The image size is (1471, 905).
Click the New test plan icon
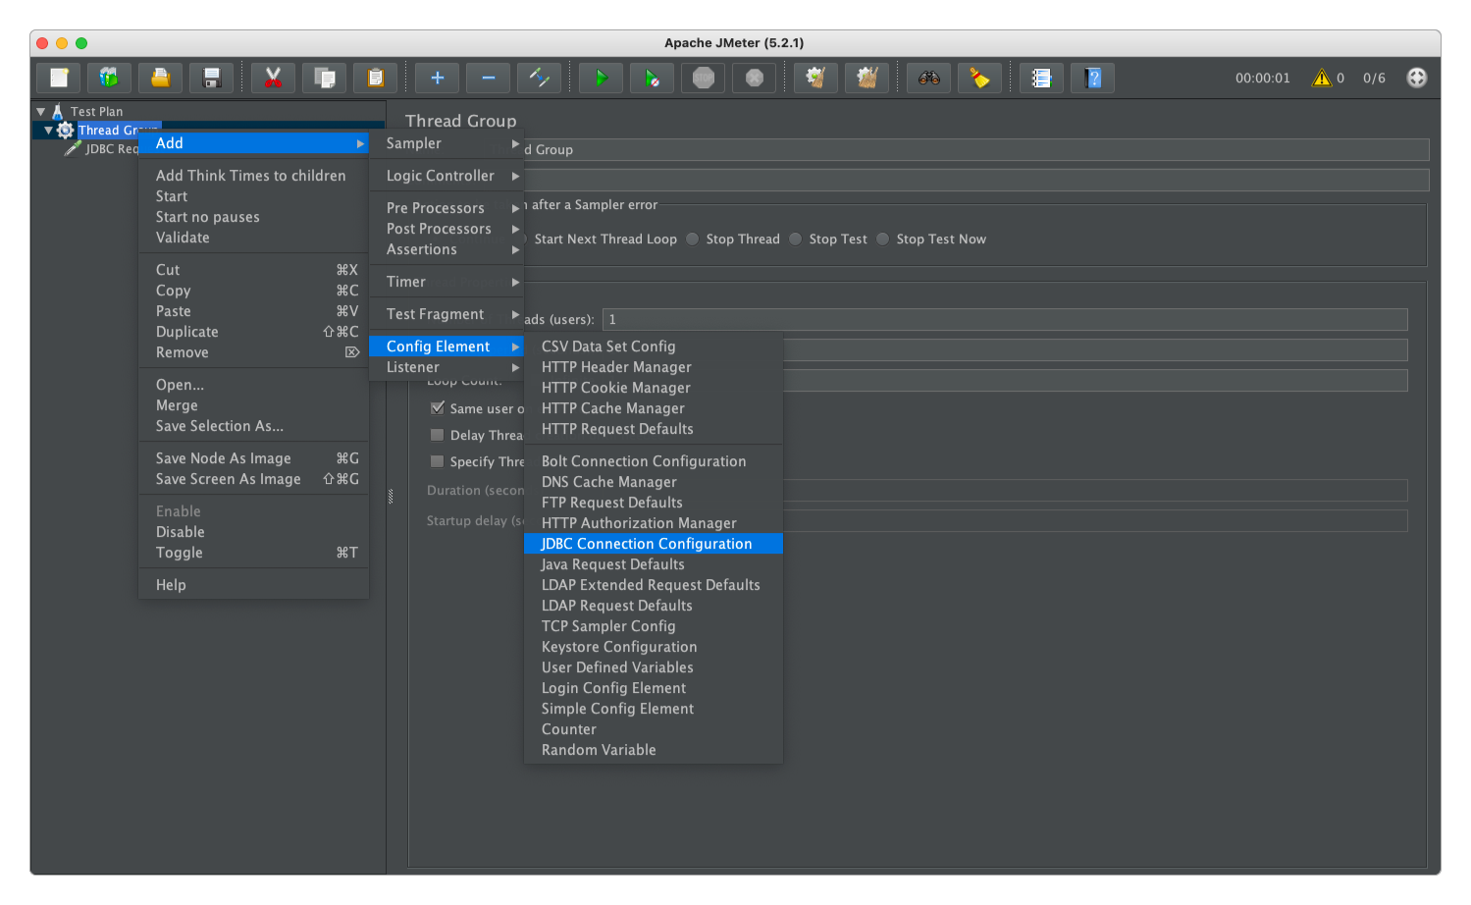59,78
